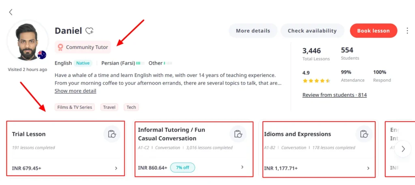The width and height of the screenshot is (415, 185).
Task: Expand the Trial Lesson price arrow
Action: tap(116, 168)
